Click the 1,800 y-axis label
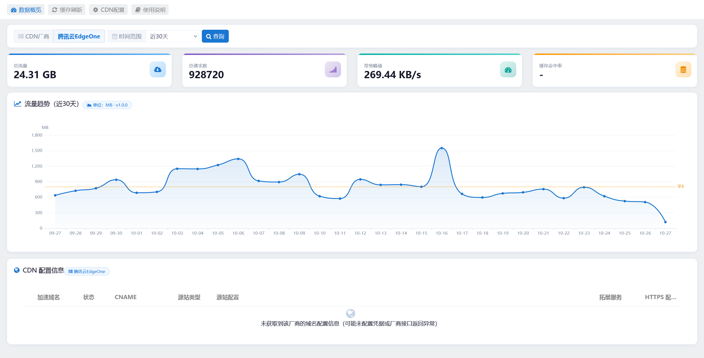704x358 pixels. (37, 135)
